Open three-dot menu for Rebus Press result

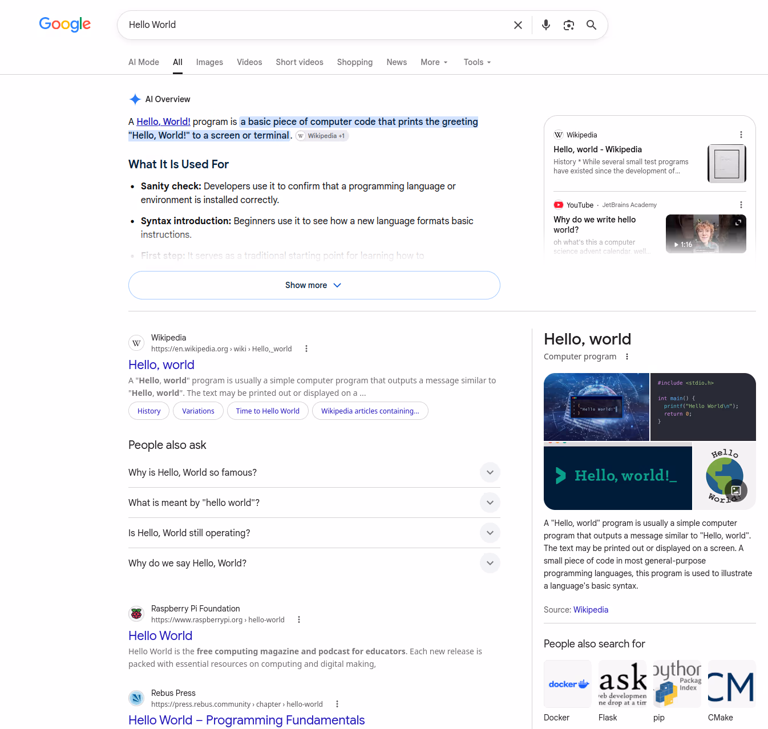(x=337, y=704)
